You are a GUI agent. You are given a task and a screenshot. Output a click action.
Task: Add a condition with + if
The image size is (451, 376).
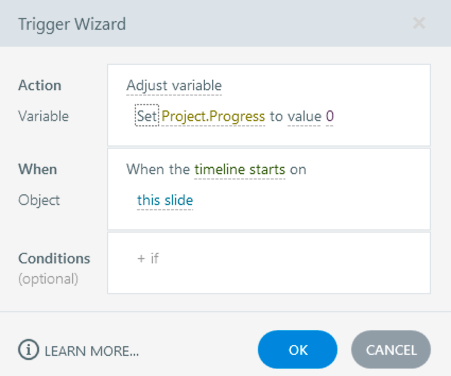pyautogui.click(x=148, y=259)
